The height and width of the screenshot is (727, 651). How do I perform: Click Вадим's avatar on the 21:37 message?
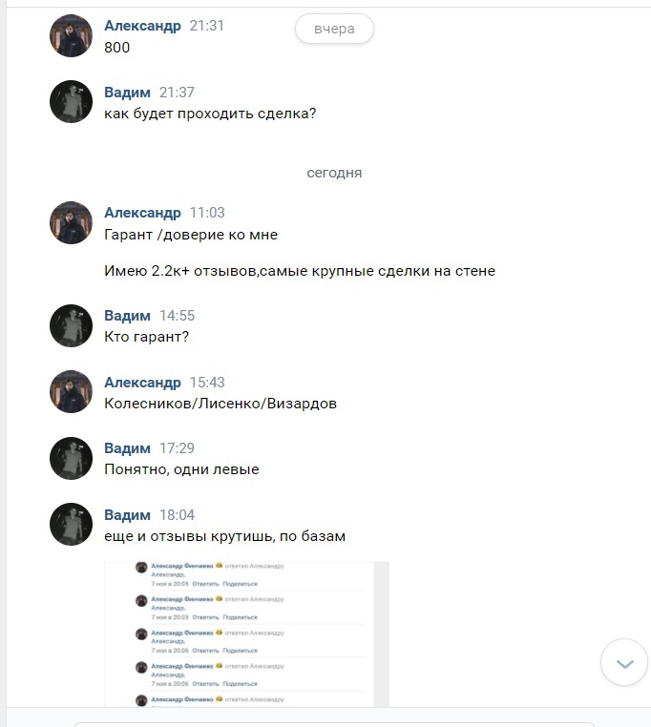[71, 102]
